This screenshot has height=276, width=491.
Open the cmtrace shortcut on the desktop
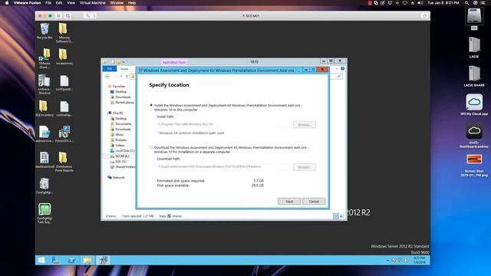click(x=44, y=84)
